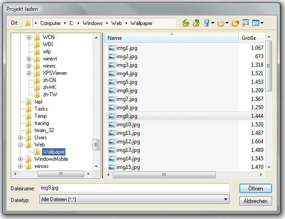The height and width of the screenshot is (219, 285).
Task: Click the Öffnen button
Action: 255,188
